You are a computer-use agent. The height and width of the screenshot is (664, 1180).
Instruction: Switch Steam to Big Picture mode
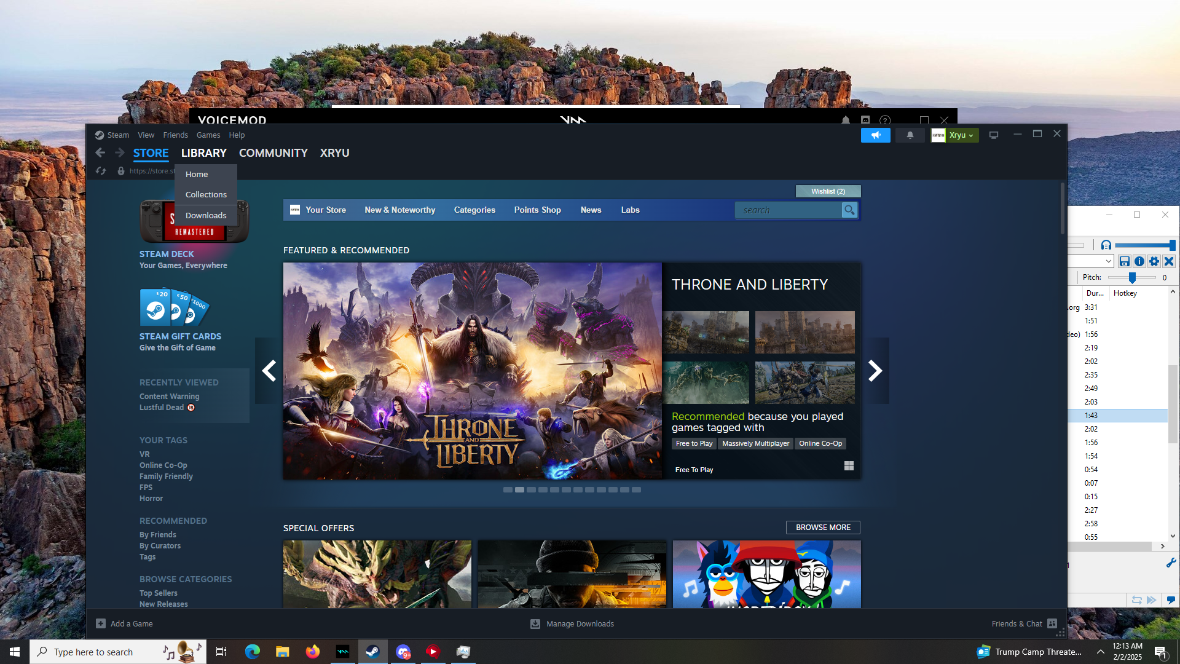[994, 135]
